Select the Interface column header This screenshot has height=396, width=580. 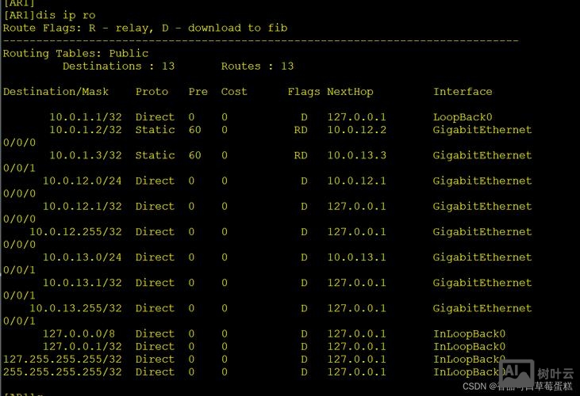(x=463, y=92)
